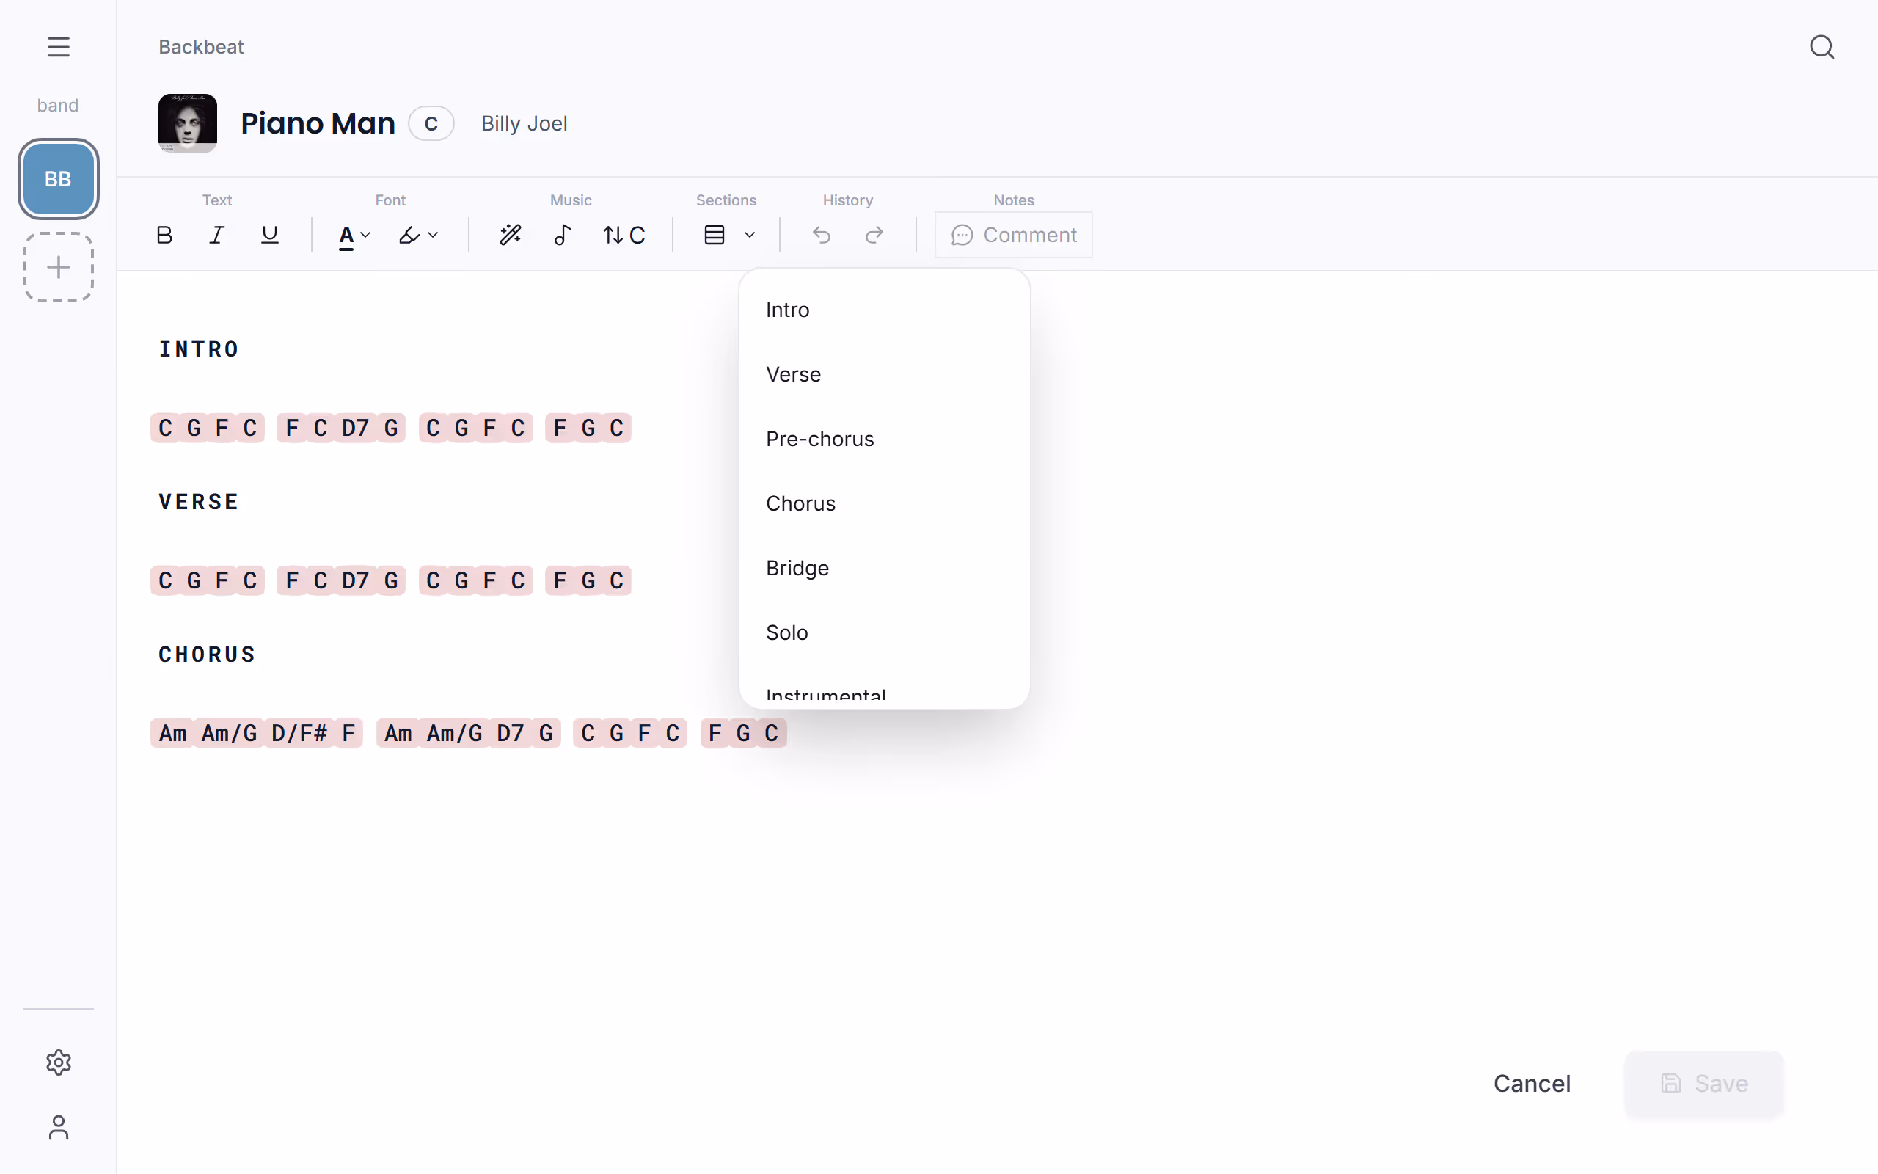Open the font color dropdown
The width and height of the screenshot is (1878, 1174).
point(354,236)
